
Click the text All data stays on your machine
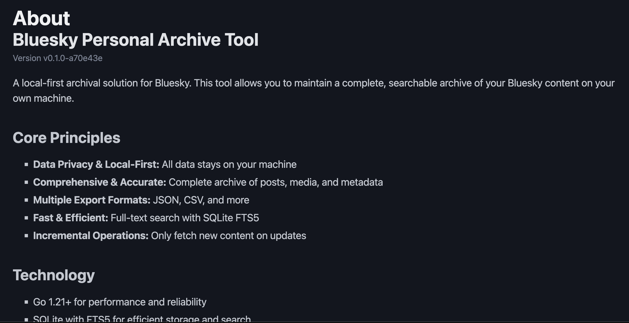point(229,165)
